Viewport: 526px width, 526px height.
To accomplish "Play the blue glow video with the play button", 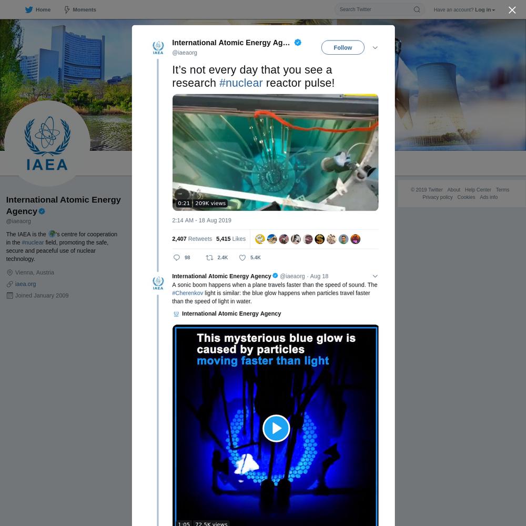I will (x=276, y=428).
